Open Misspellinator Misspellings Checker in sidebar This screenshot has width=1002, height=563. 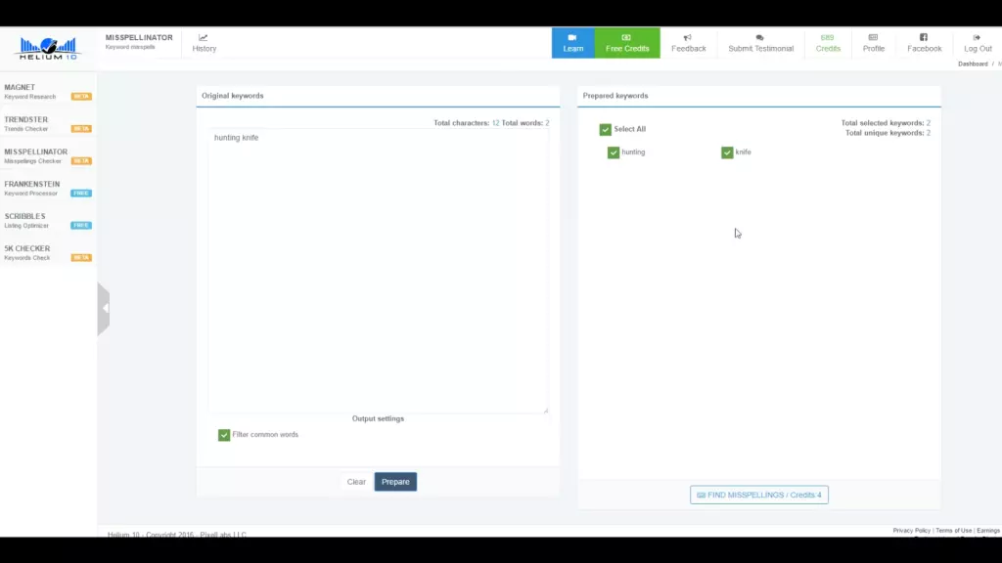(x=48, y=155)
